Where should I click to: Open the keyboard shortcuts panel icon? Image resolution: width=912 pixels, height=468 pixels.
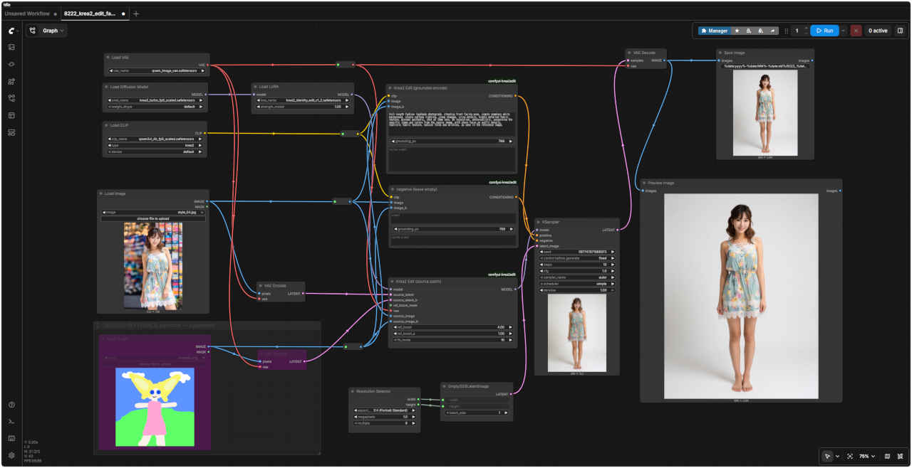(x=11, y=438)
